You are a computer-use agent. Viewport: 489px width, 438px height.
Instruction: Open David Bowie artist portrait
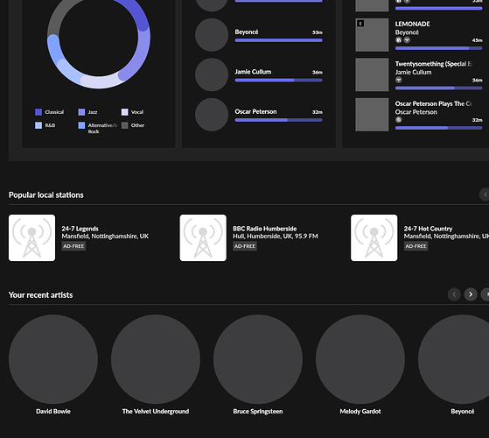click(x=53, y=359)
